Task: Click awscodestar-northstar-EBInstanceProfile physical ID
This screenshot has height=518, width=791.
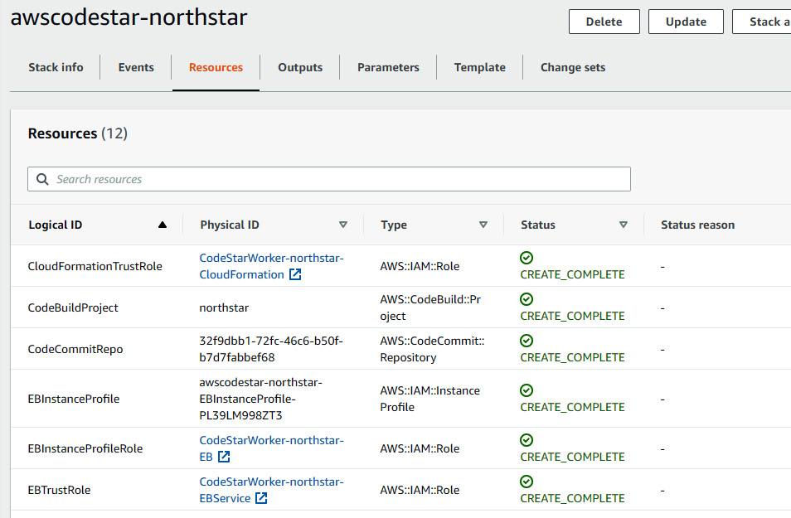Action: pyautogui.click(x=260, y=399)
